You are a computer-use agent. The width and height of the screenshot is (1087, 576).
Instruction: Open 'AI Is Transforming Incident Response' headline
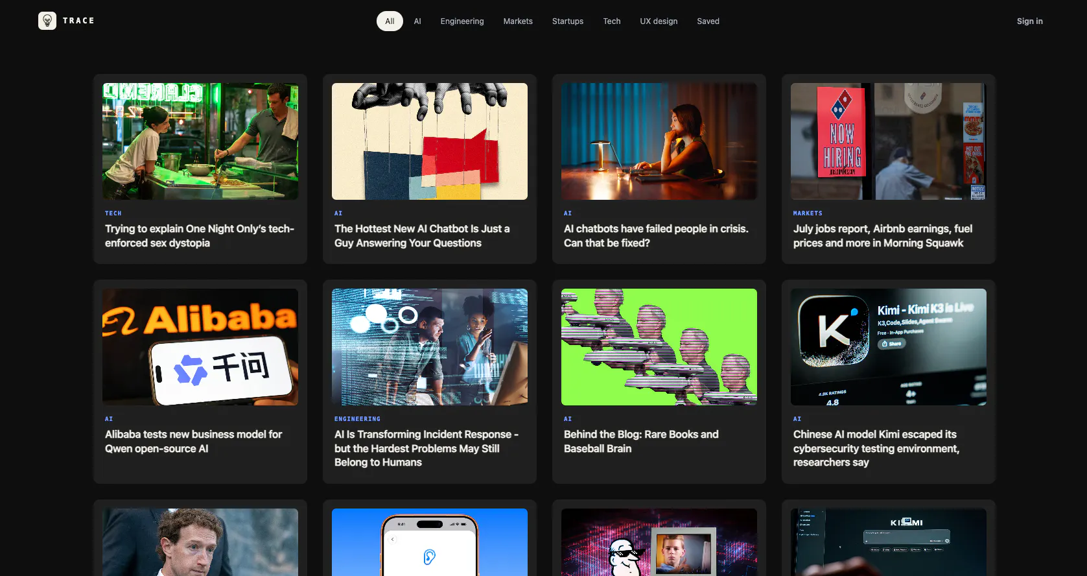click(427, 448)
